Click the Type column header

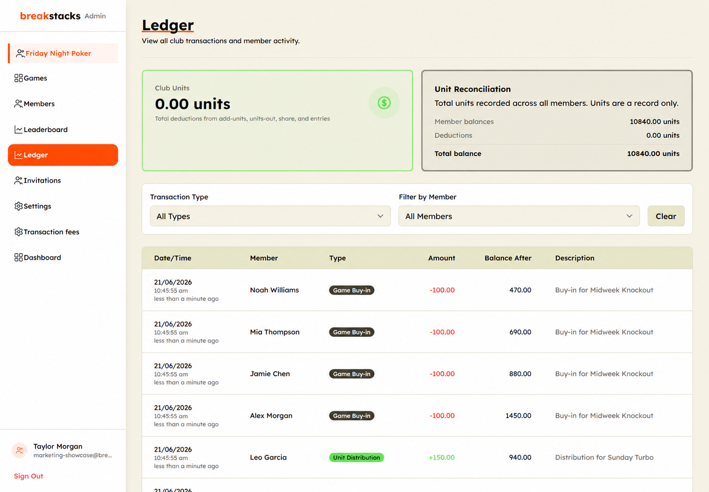pos(337,258)
